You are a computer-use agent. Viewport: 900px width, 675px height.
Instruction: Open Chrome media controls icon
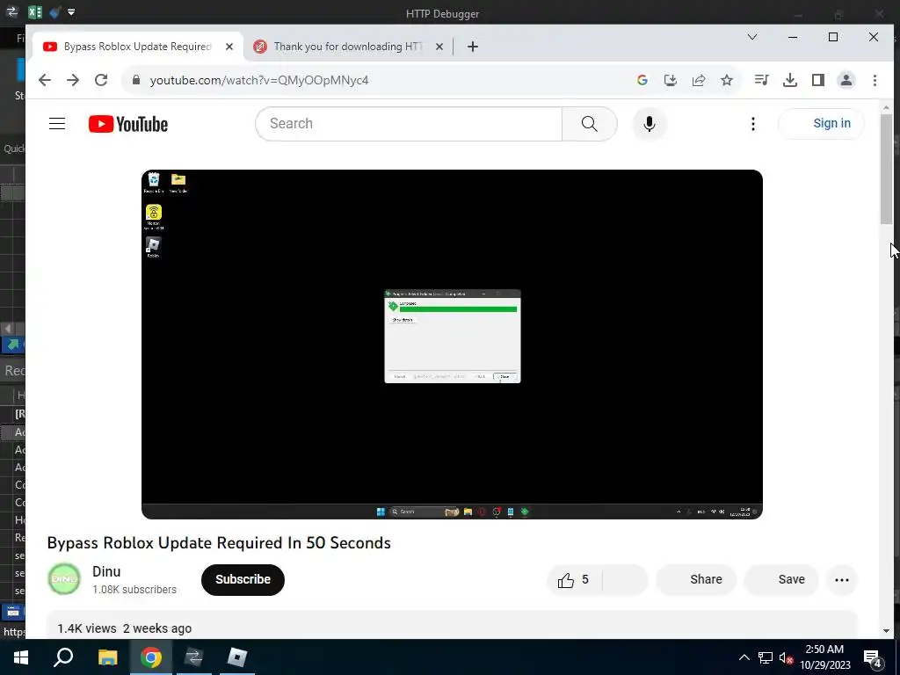tap(762, 80)
